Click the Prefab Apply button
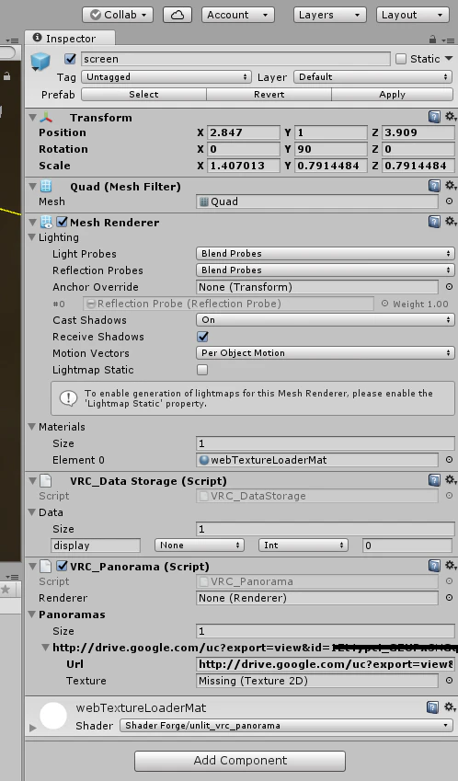 point(392,95)
